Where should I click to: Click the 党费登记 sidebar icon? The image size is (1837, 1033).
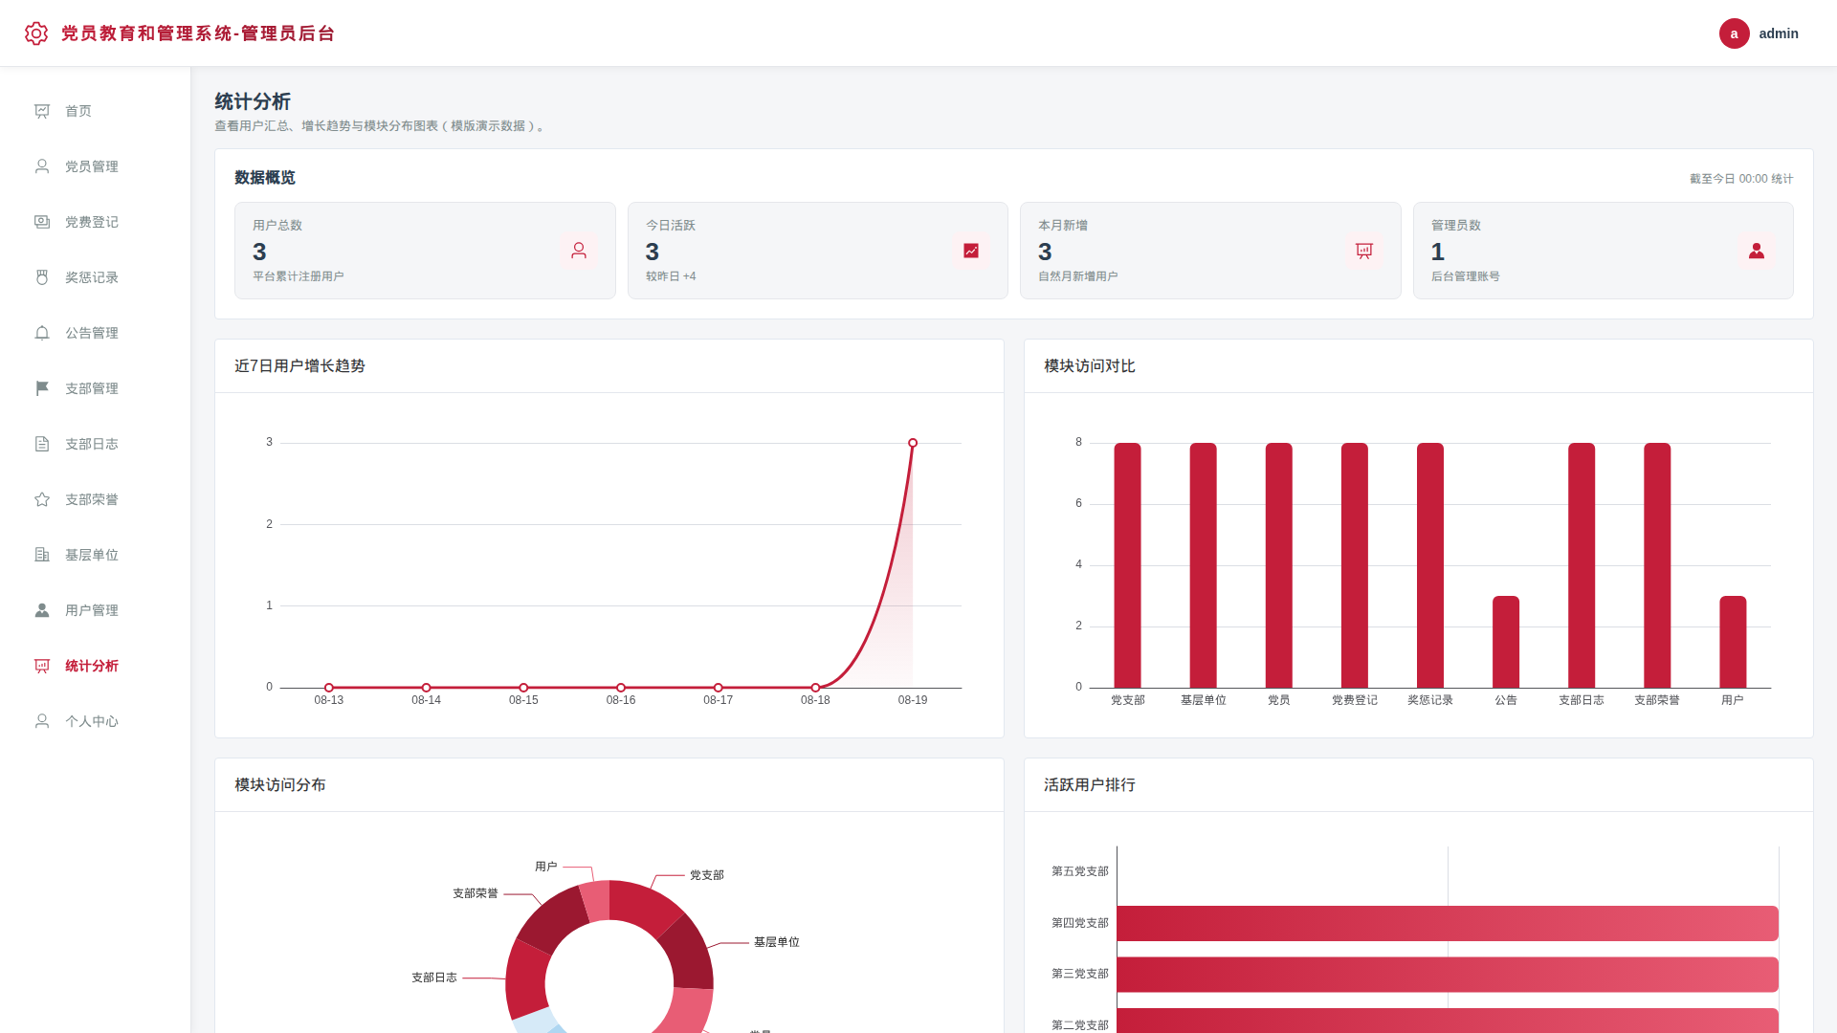[42, 222]
